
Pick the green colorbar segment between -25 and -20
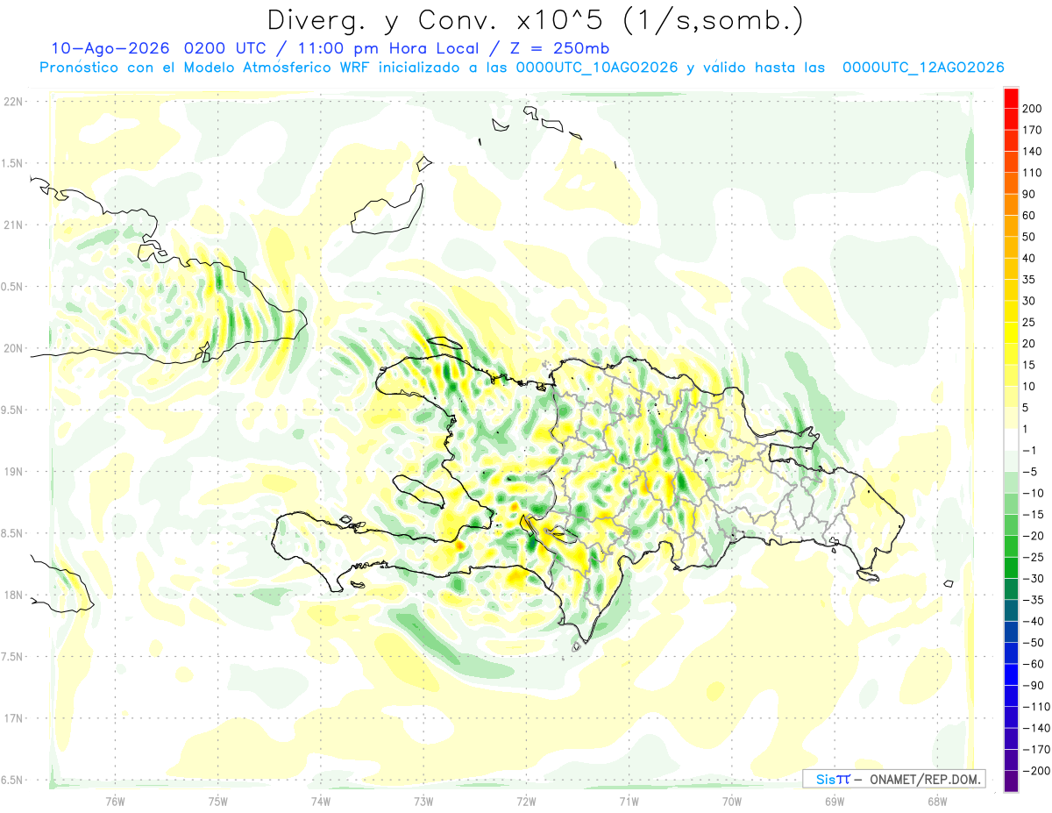click(1011, 546)
